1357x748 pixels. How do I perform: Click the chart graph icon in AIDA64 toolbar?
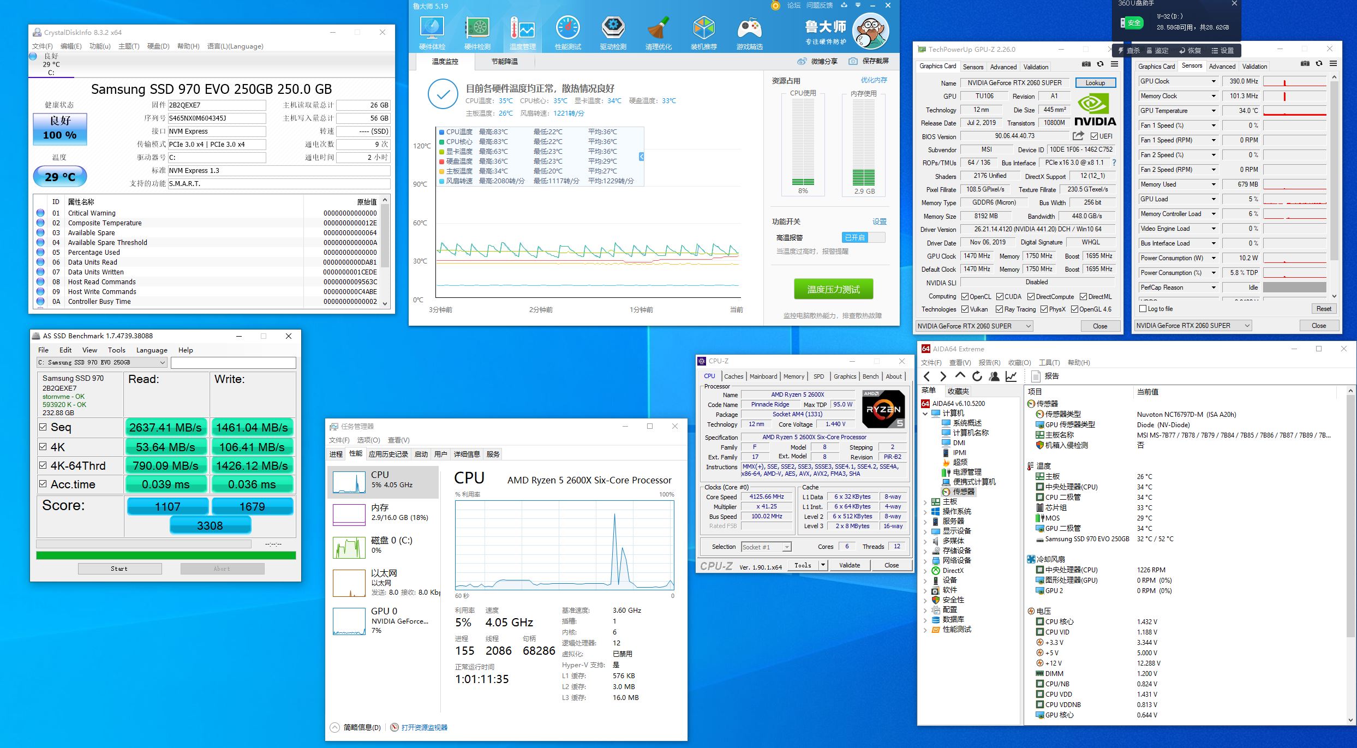[1012, 376]
